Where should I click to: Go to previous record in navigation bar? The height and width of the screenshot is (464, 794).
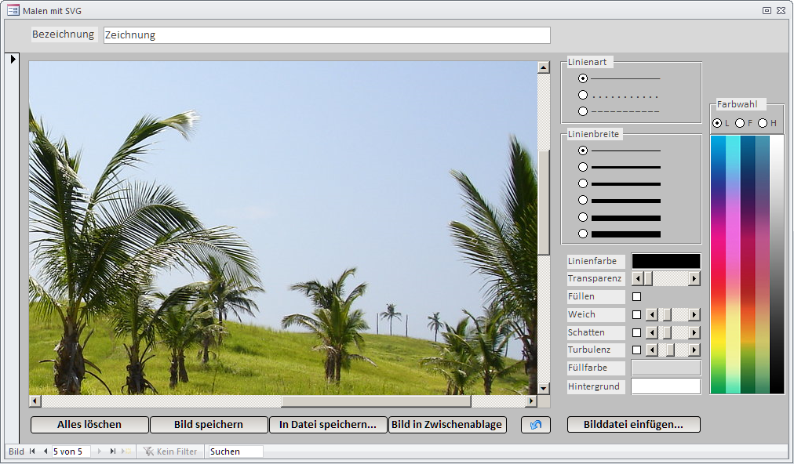coord(45,451)
